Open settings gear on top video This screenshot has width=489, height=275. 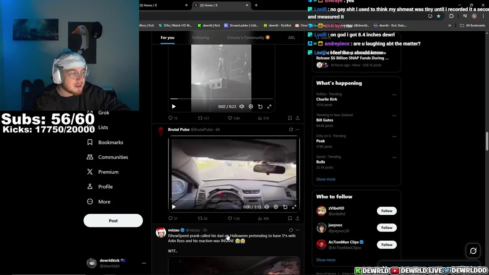[251, 107]
